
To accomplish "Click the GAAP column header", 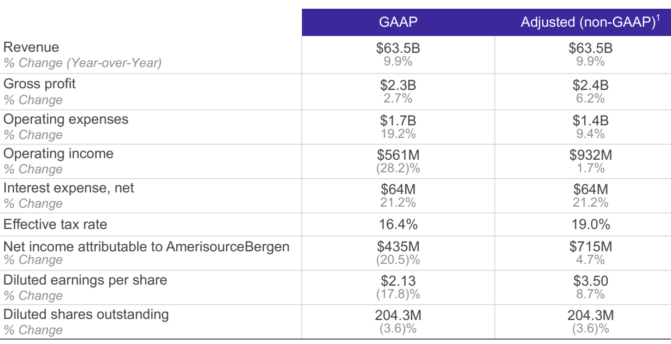I will point(398,22).
